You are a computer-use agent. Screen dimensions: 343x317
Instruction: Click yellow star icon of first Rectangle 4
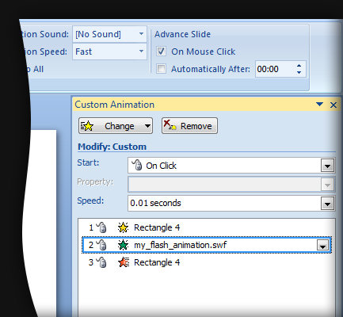[123, 227]
